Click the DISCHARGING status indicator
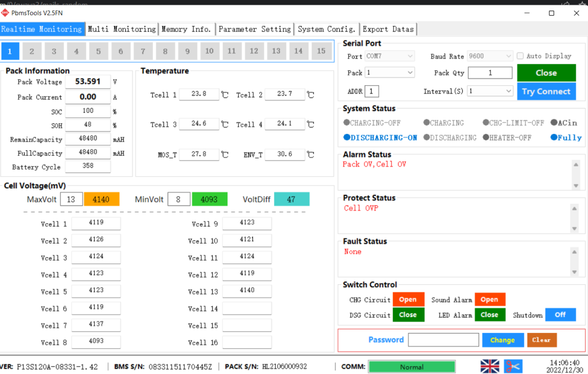The height and width of the screenshot is (374, 588). 450,138
